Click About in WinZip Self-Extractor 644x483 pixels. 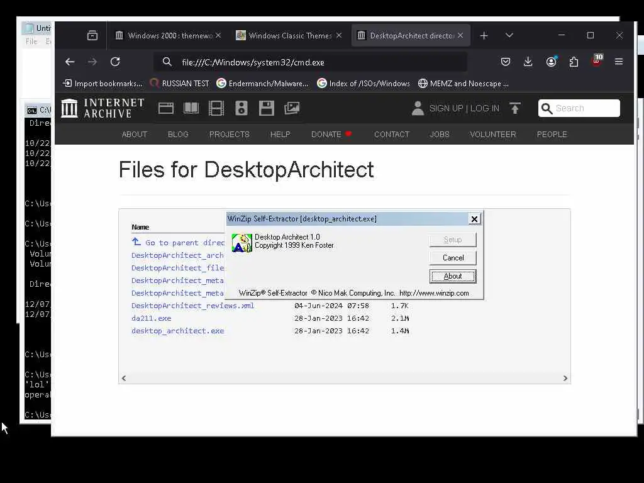pyautogui.click(x=453, y=276)
